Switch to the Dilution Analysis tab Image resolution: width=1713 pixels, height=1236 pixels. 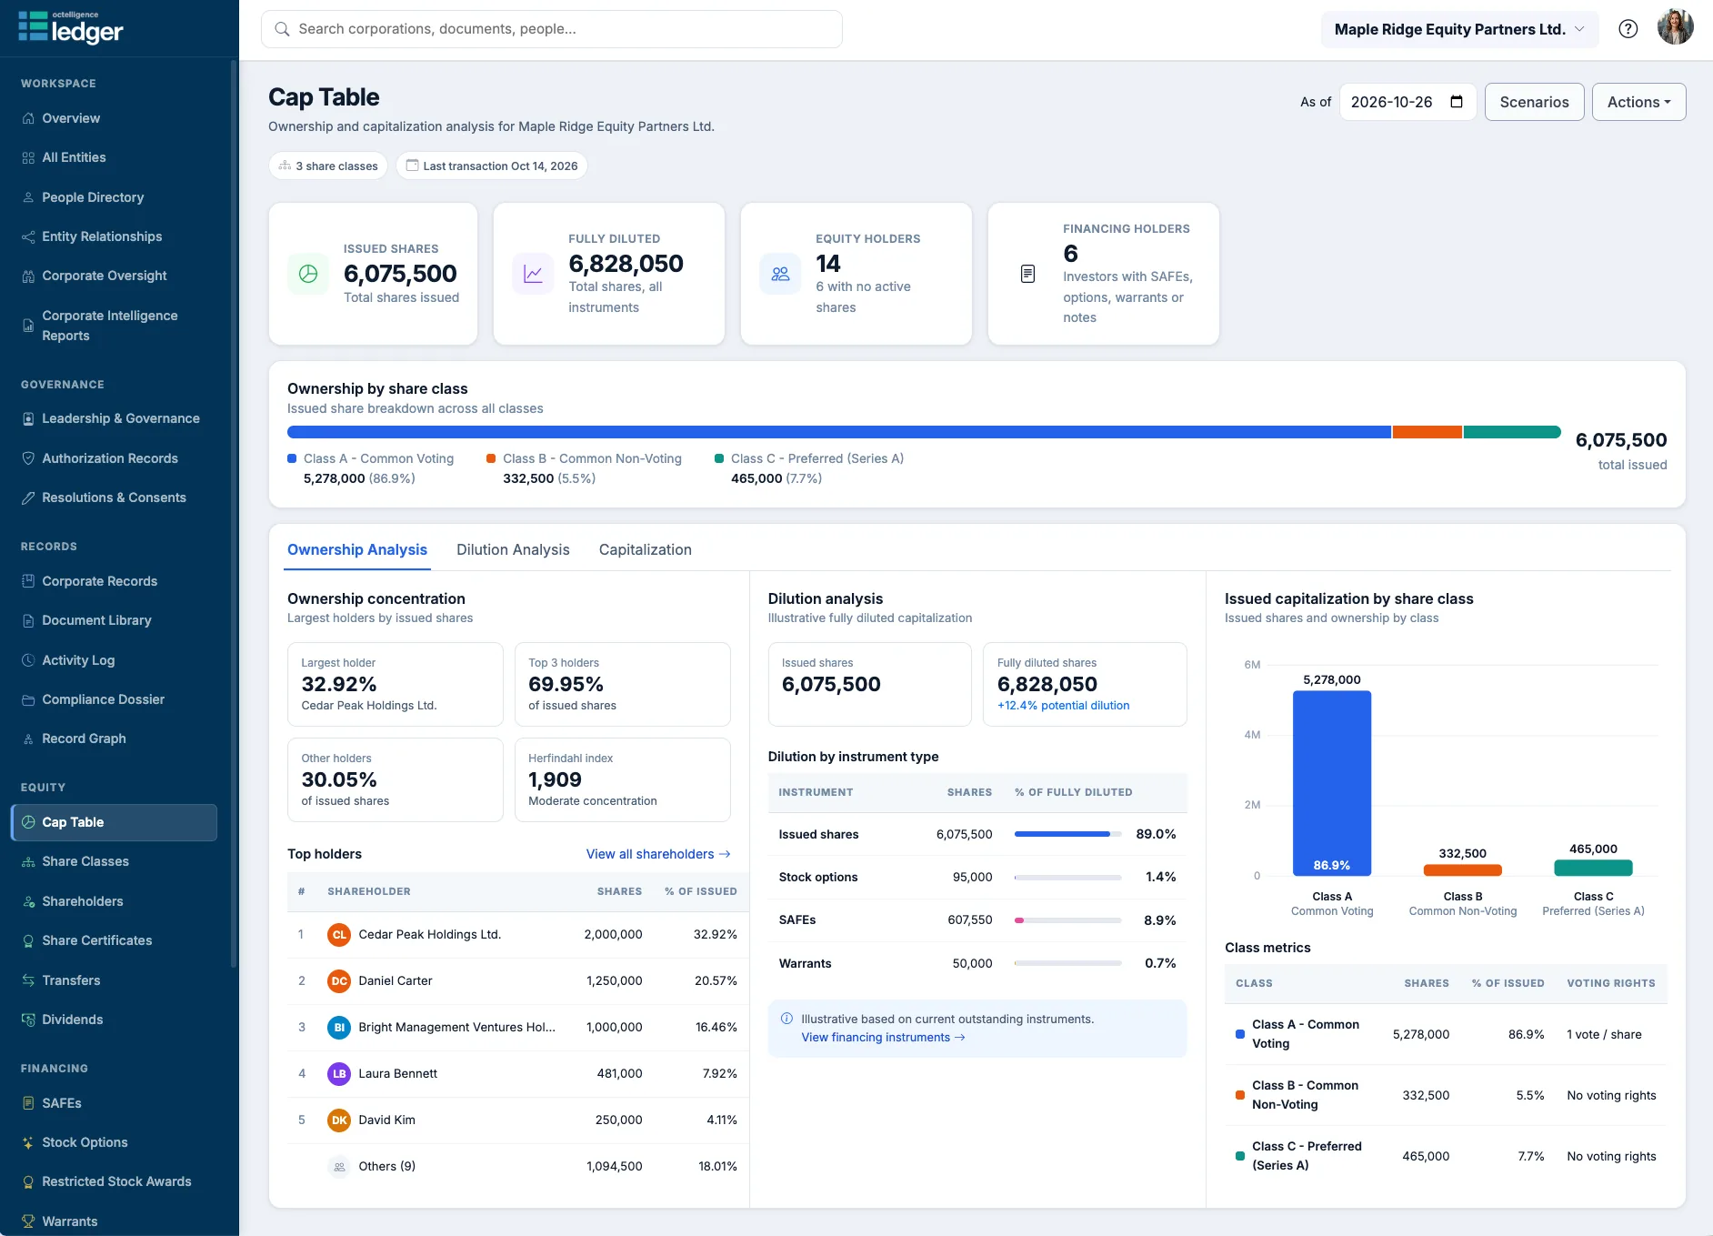[513, 549]
